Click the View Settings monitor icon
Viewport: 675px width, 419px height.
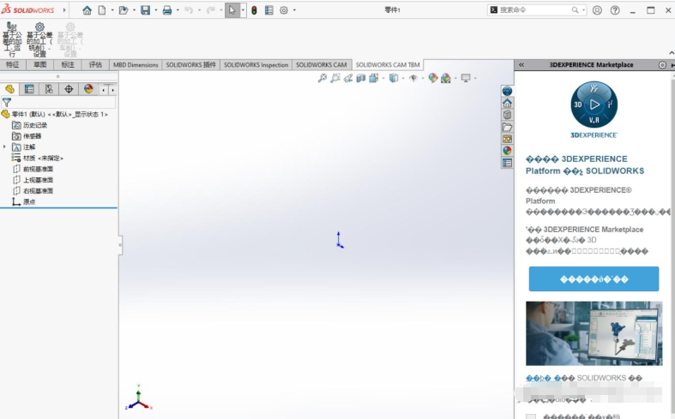pyautogui.click(x=466, y=78)
